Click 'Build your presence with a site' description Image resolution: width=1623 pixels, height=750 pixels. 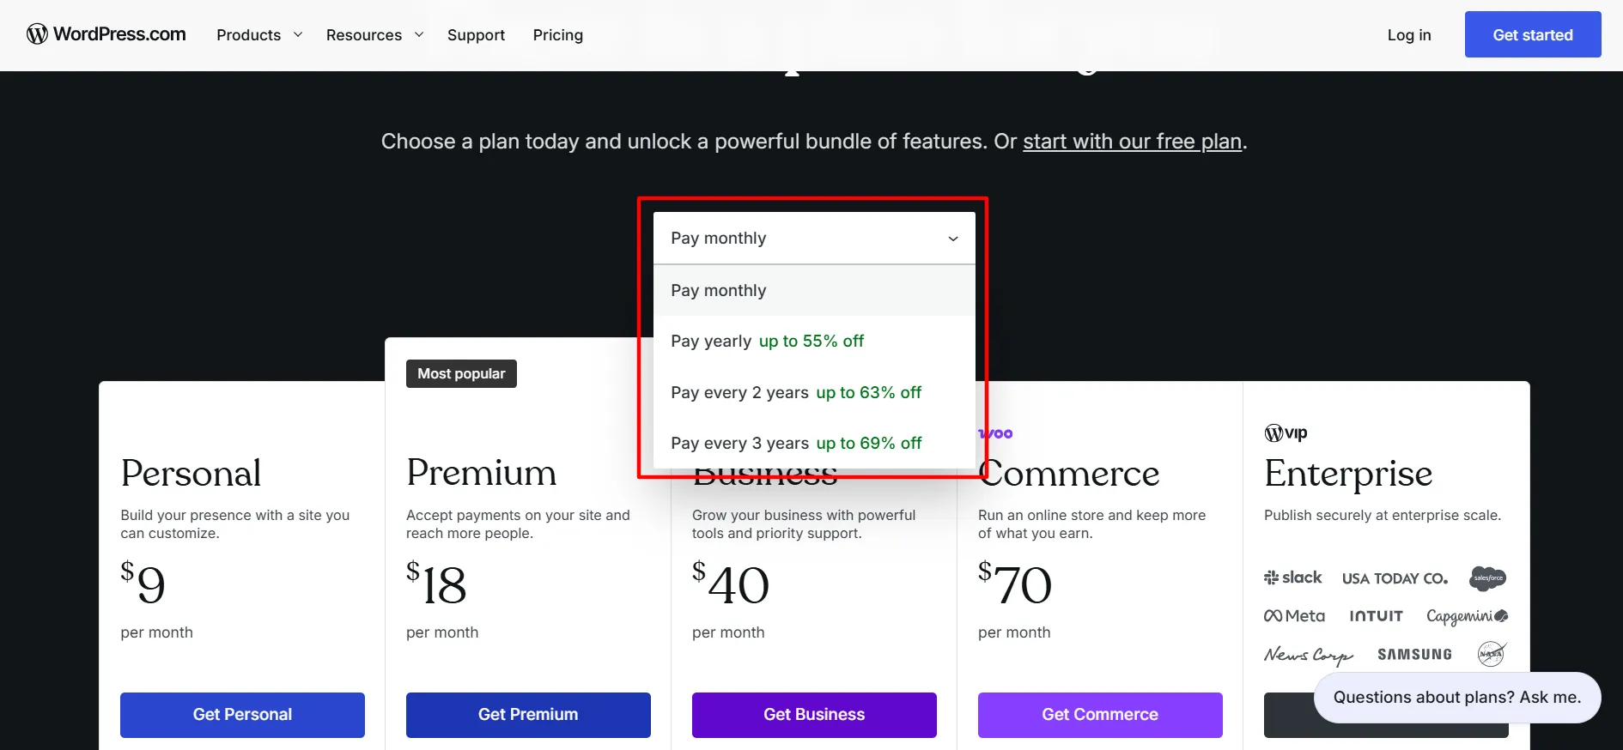[235, 524]
